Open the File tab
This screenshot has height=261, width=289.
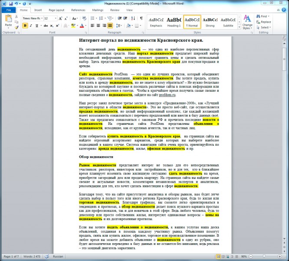[9, 10]
